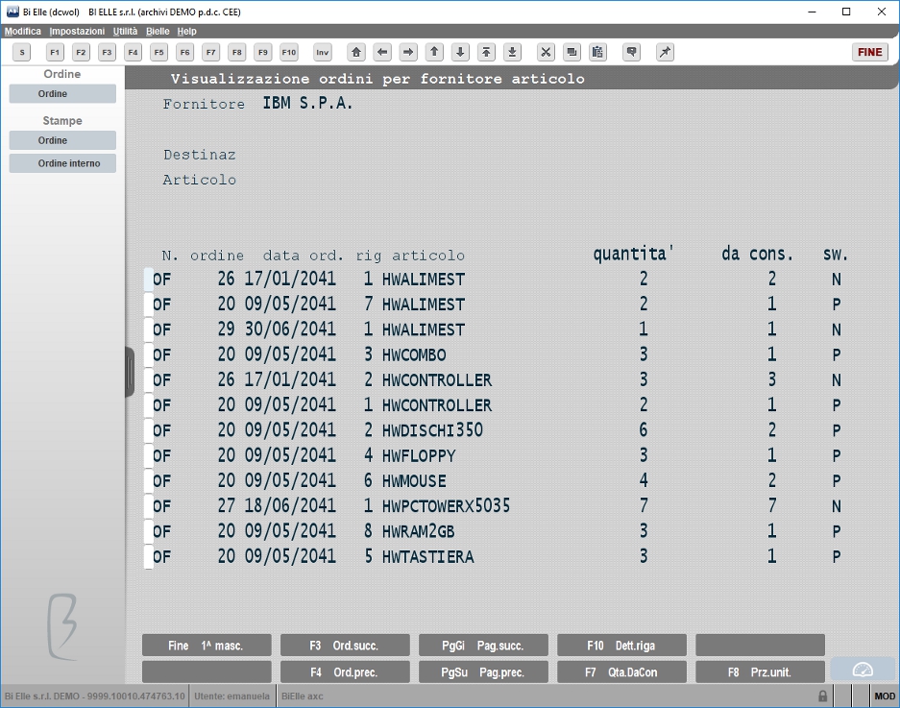Jump to top with the barred up-arrow icon
The width and height of the screenshot is (900, 708).
click(x=486, y=52)
